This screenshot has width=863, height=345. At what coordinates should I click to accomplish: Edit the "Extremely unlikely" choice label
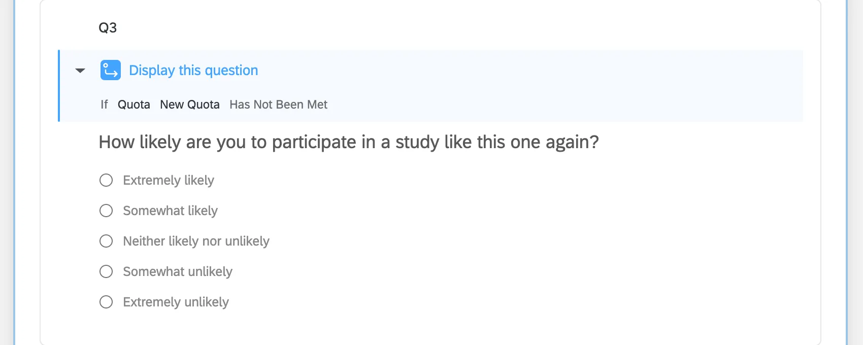176,302
